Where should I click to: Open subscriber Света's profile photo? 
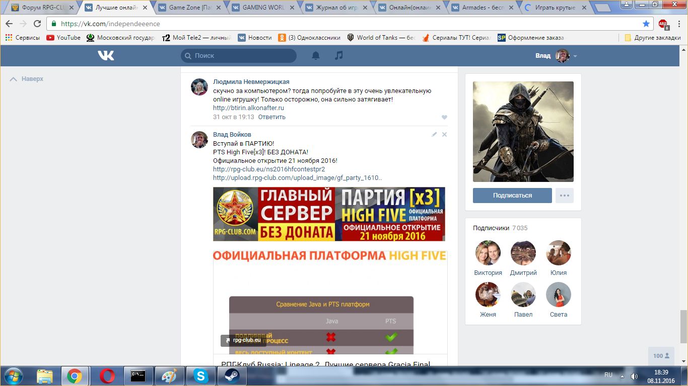click(559, 295)
